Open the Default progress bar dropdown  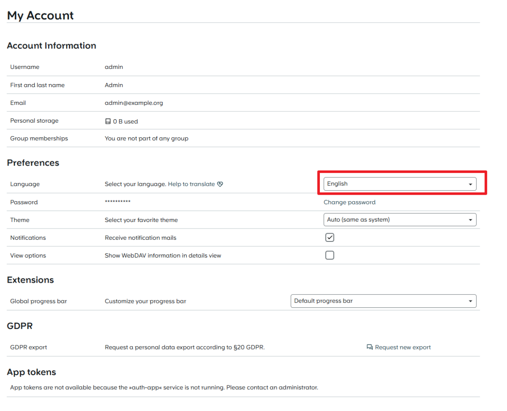383,301
